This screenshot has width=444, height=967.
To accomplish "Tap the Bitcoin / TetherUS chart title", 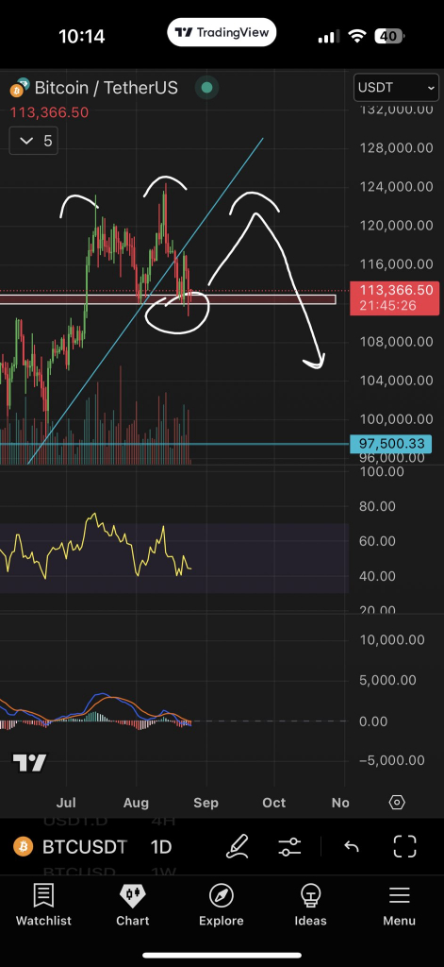I will 106,88.
